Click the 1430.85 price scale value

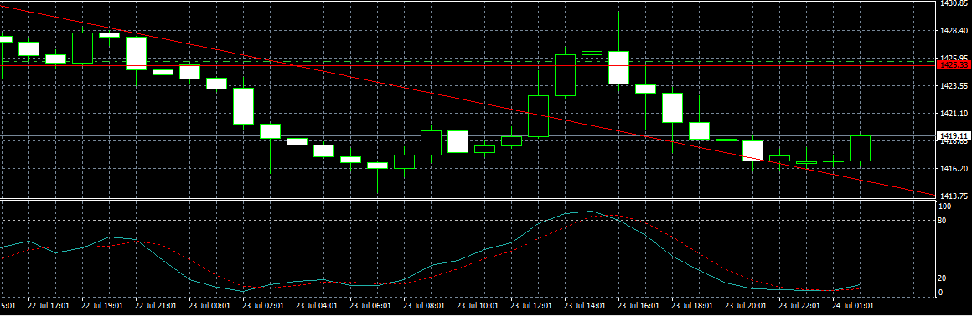[x=954, y=3]
